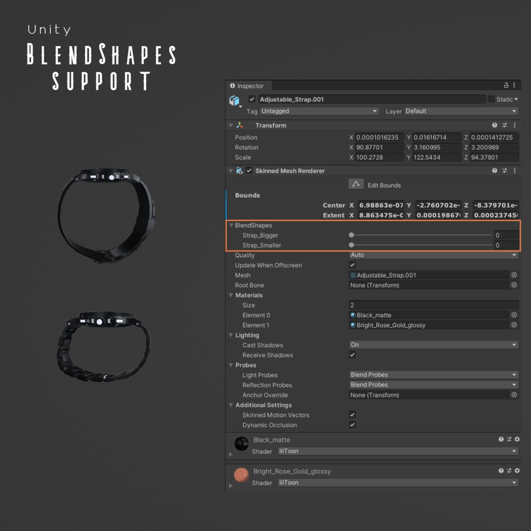Viewport: 531px width, 531px height.
Task: Open Bright_Rose_Gold_glossy help icon
Action: pyautogui.click(x=501, y=471)
